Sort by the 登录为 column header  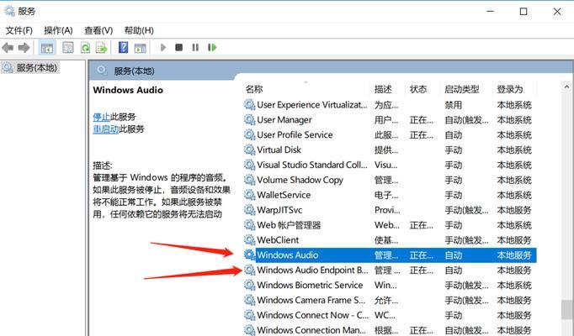click(x=509, y=89)
